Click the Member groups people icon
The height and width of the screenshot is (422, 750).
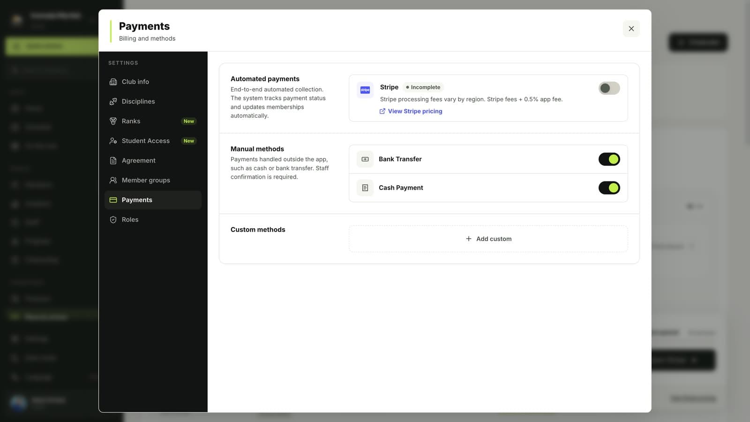click(x=113, y=180)
